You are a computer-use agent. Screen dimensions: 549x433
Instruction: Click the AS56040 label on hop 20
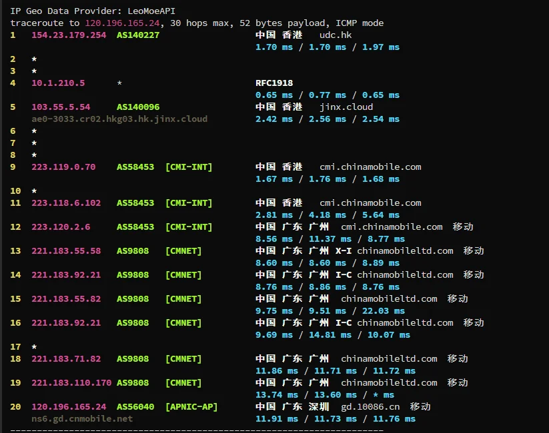135,406
